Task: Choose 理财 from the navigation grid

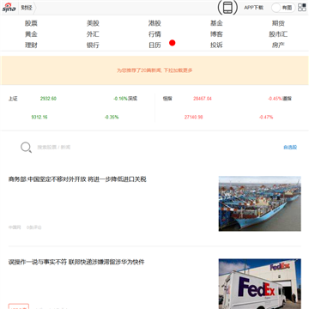Action: click(31, 45)
